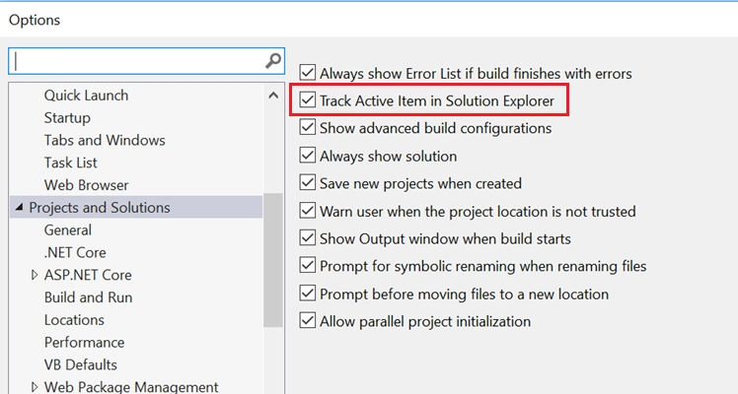The width and height of the screenshot is (738, 394).
Task: Select the Web Browser options item
Action: 86,185
